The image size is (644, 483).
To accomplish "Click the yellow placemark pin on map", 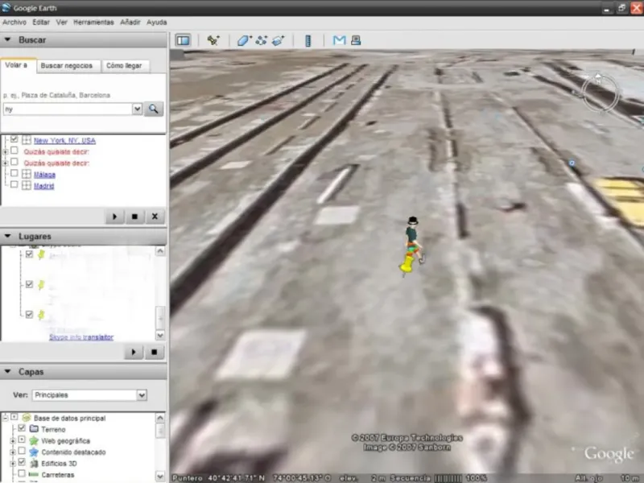I will [407, 262].
